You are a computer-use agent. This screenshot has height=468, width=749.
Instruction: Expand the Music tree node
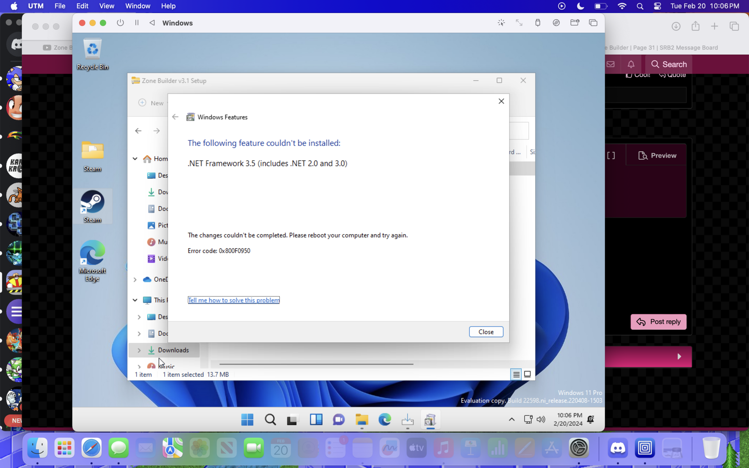139,367
